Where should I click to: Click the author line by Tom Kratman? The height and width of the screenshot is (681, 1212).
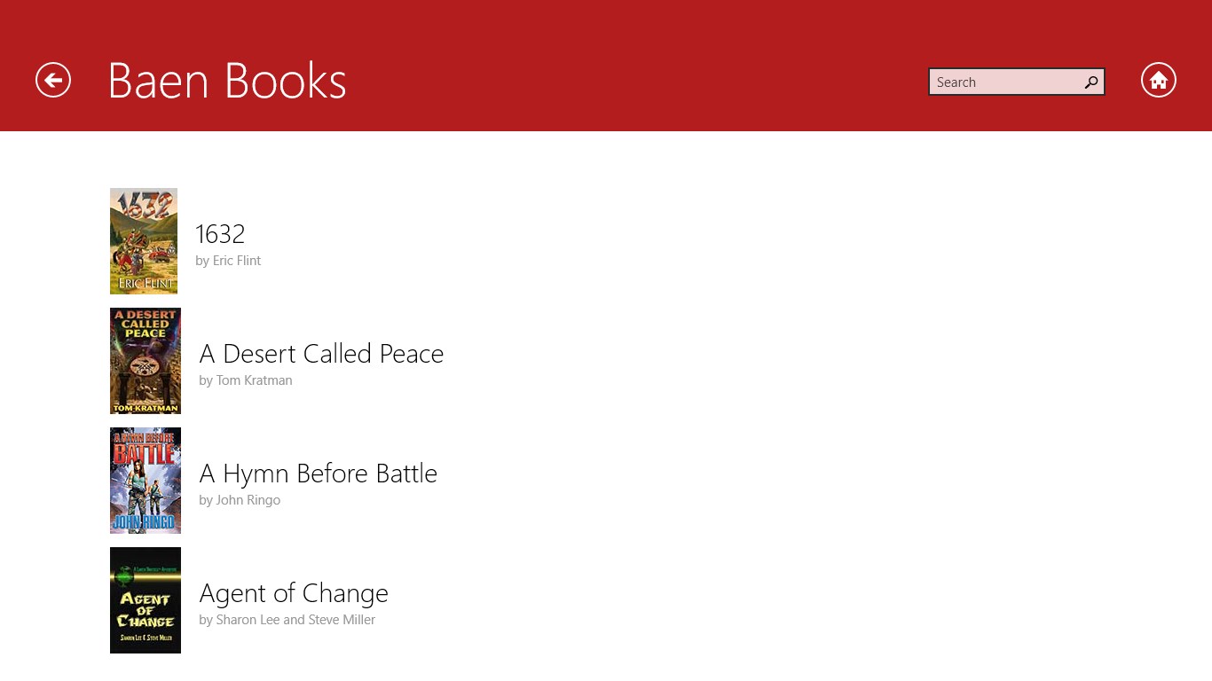click(x=246, y=380)
